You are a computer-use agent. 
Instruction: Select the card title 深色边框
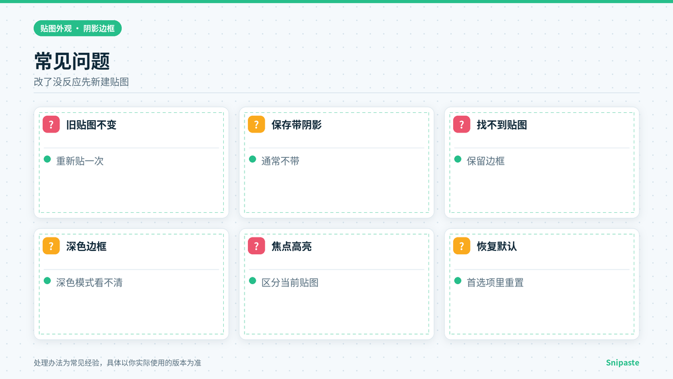tap(86, 246)
